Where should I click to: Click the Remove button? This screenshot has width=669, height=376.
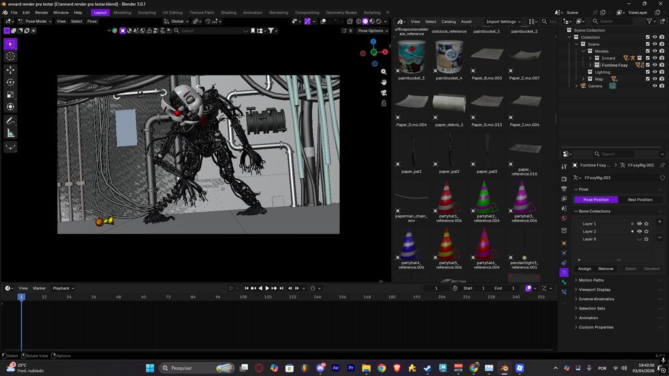(606, 268)
